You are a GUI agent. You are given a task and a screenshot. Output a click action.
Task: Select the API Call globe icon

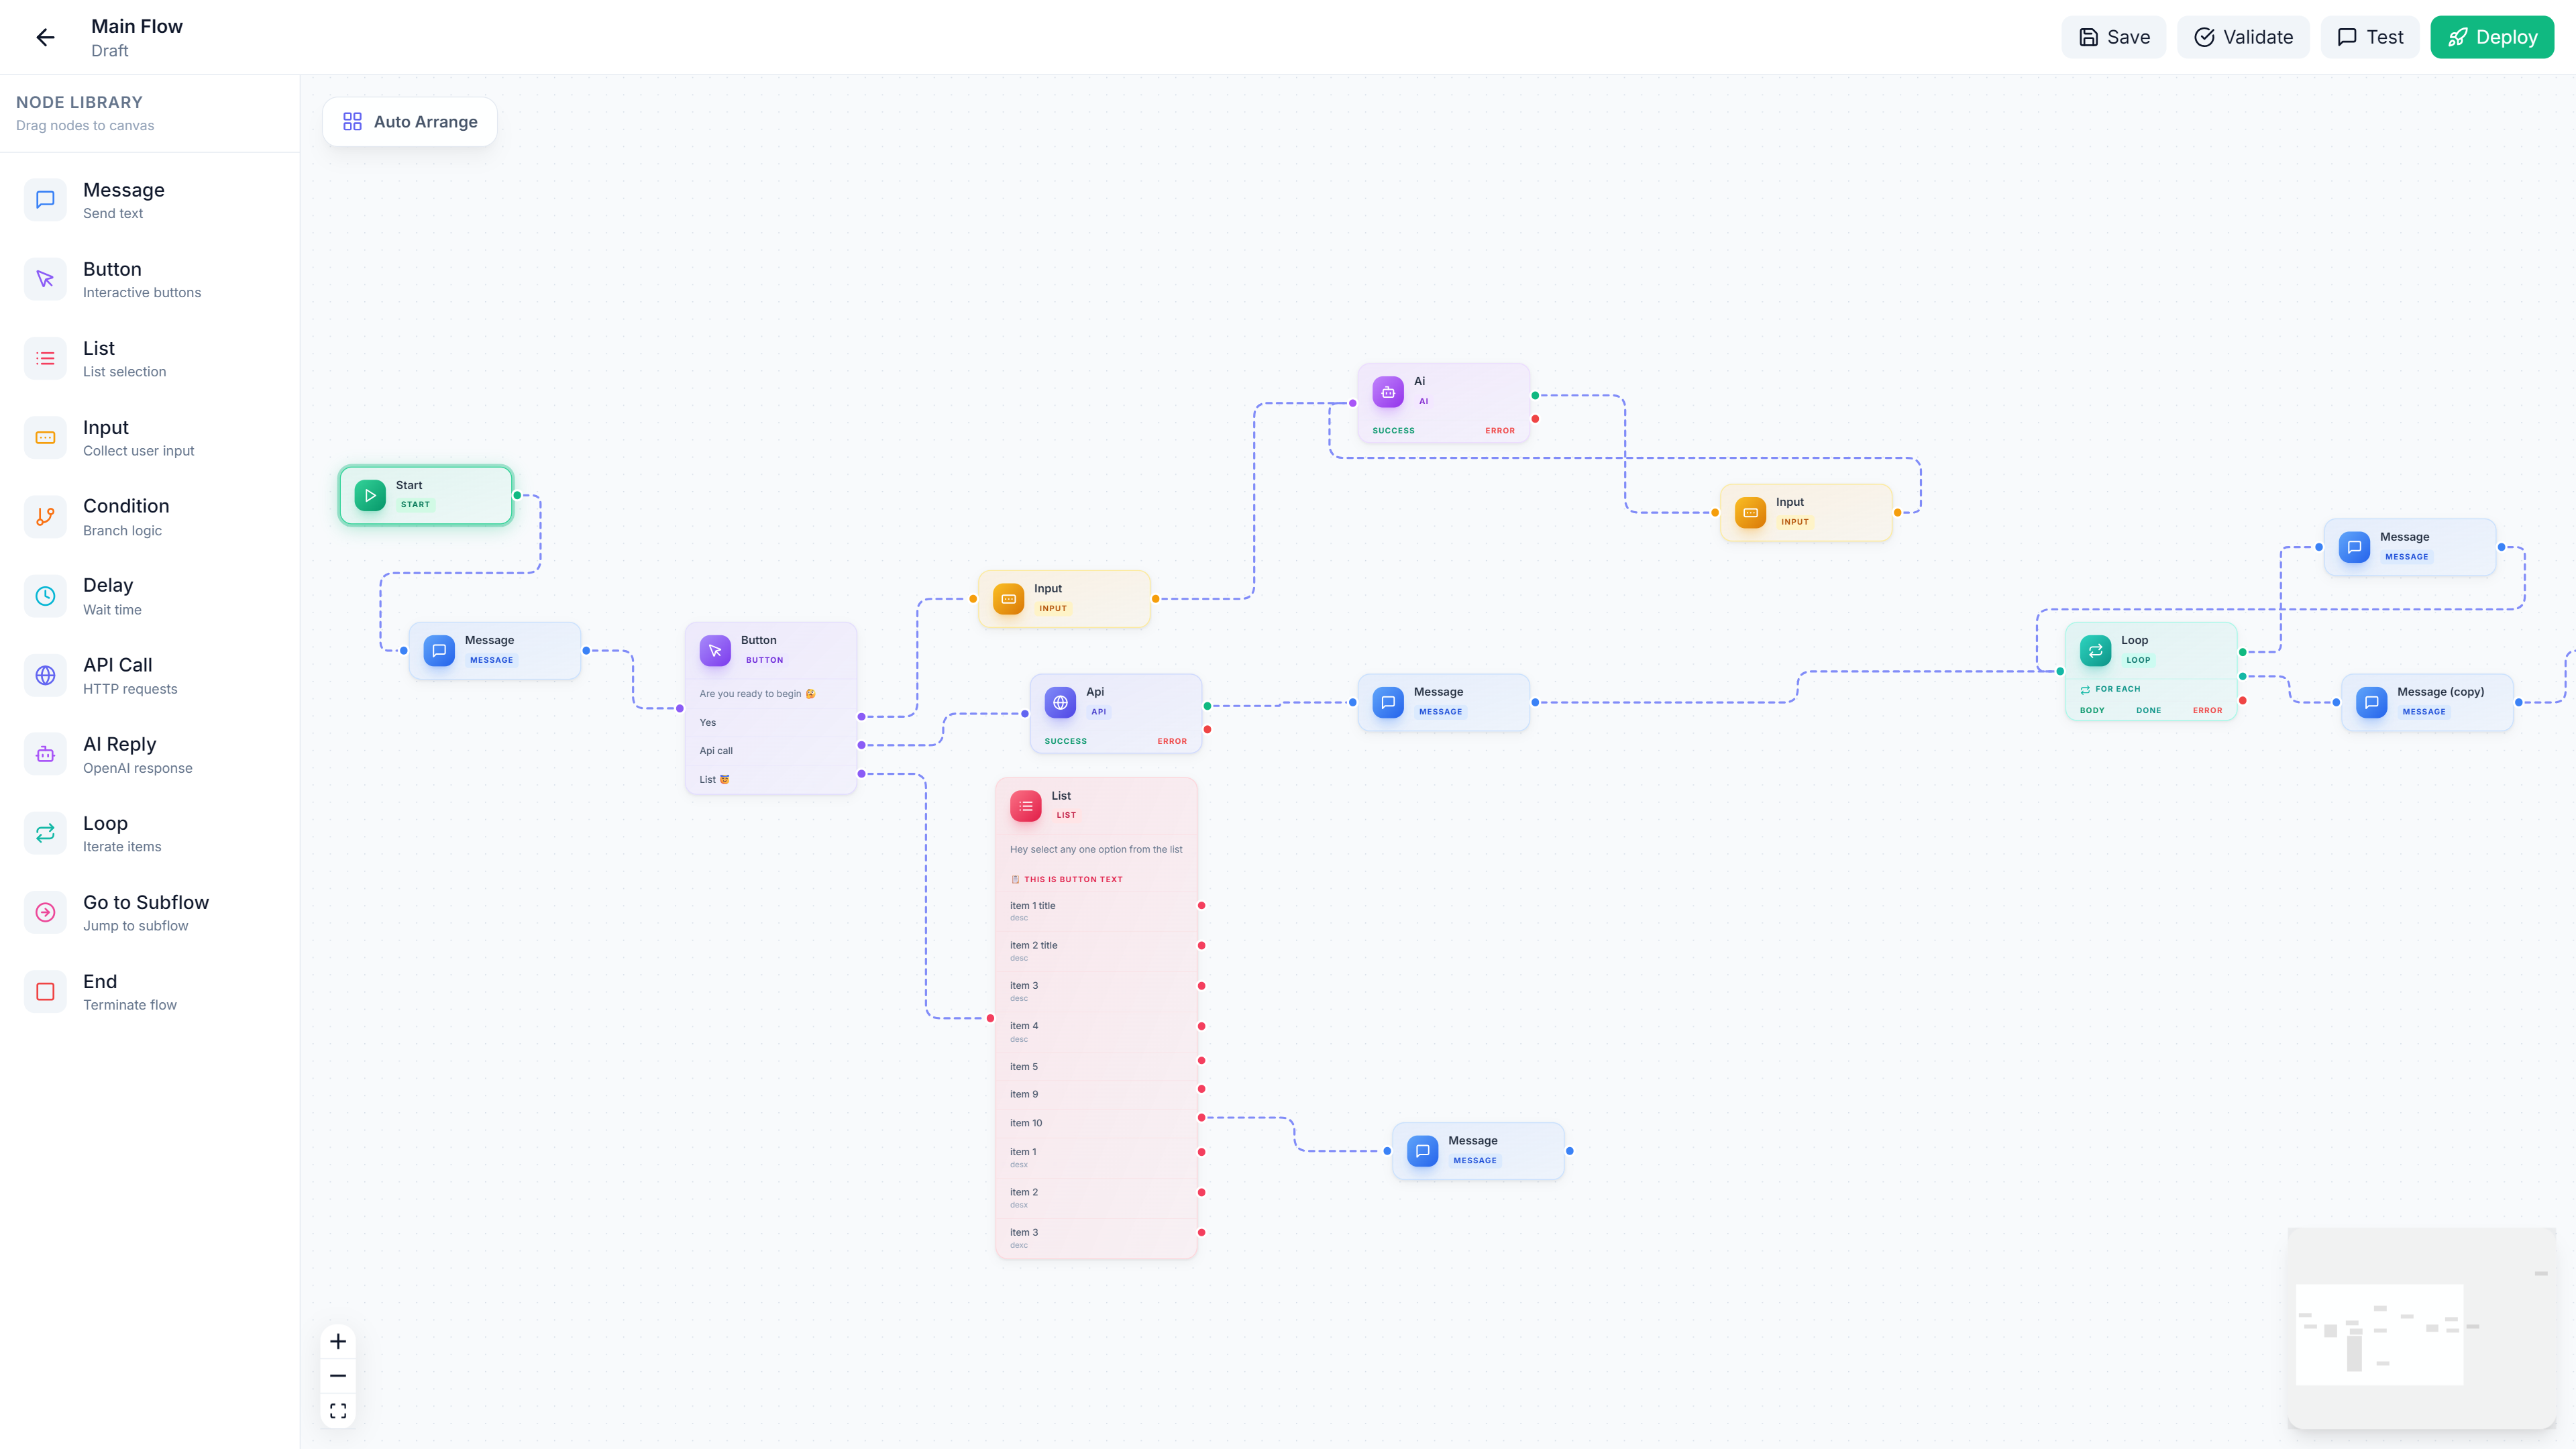(x=45, y=675)
